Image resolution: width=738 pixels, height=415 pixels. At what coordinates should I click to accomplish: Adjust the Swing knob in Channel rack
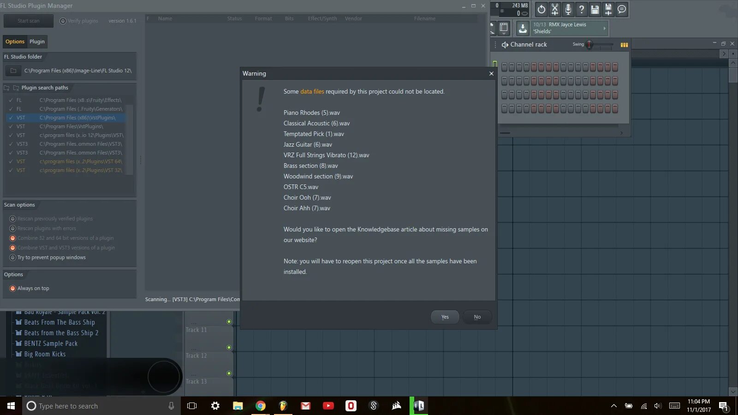click(x=589, y=45)
